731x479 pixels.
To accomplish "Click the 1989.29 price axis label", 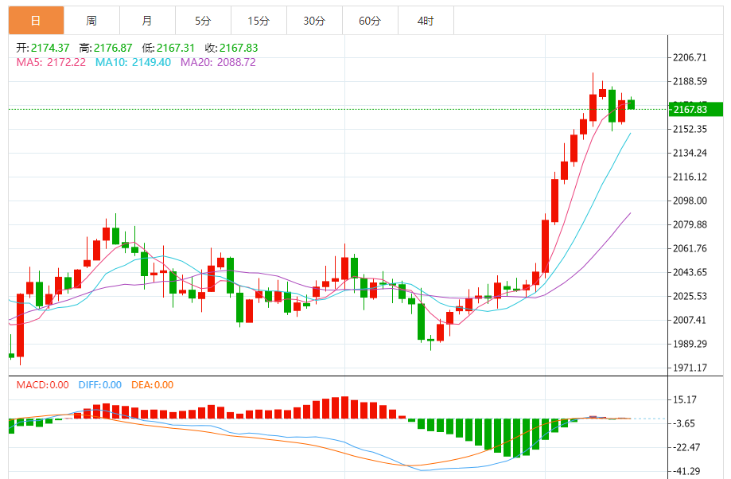I will [690, 345].
